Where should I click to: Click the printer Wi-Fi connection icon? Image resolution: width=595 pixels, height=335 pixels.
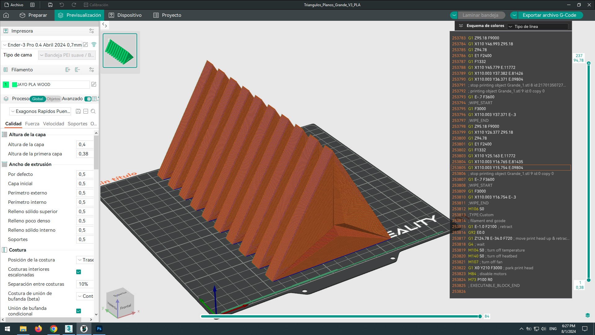(x=94, y=45)
